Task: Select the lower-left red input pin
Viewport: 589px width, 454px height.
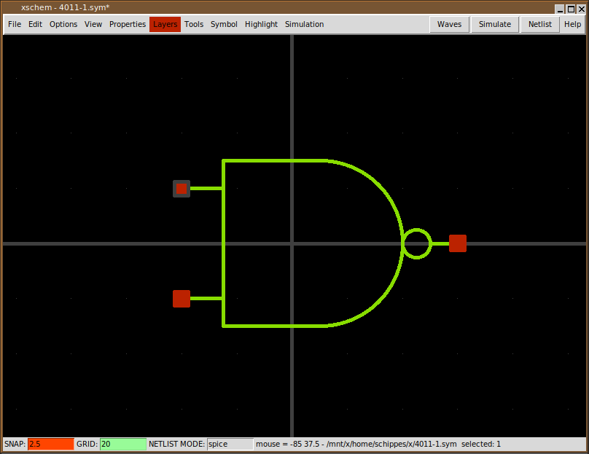Action: [182, 299]
